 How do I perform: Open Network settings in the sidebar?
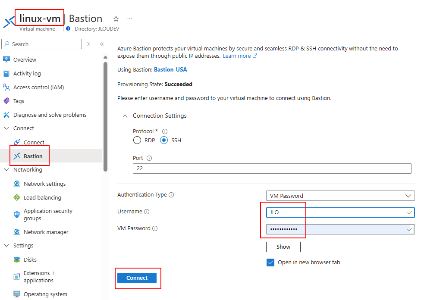point(44,184)
